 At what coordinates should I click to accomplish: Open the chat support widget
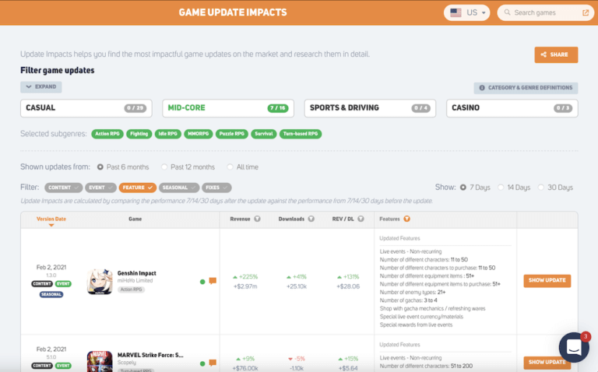(574, 347)
